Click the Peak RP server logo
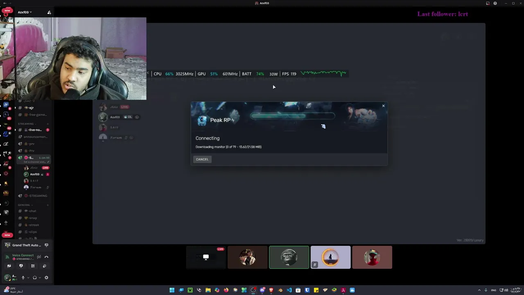The image size is (524, 295). click(202, 120)
